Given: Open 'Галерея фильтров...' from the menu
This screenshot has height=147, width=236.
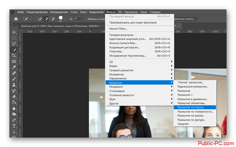Looking at the screenshot, I should point(122,35).
